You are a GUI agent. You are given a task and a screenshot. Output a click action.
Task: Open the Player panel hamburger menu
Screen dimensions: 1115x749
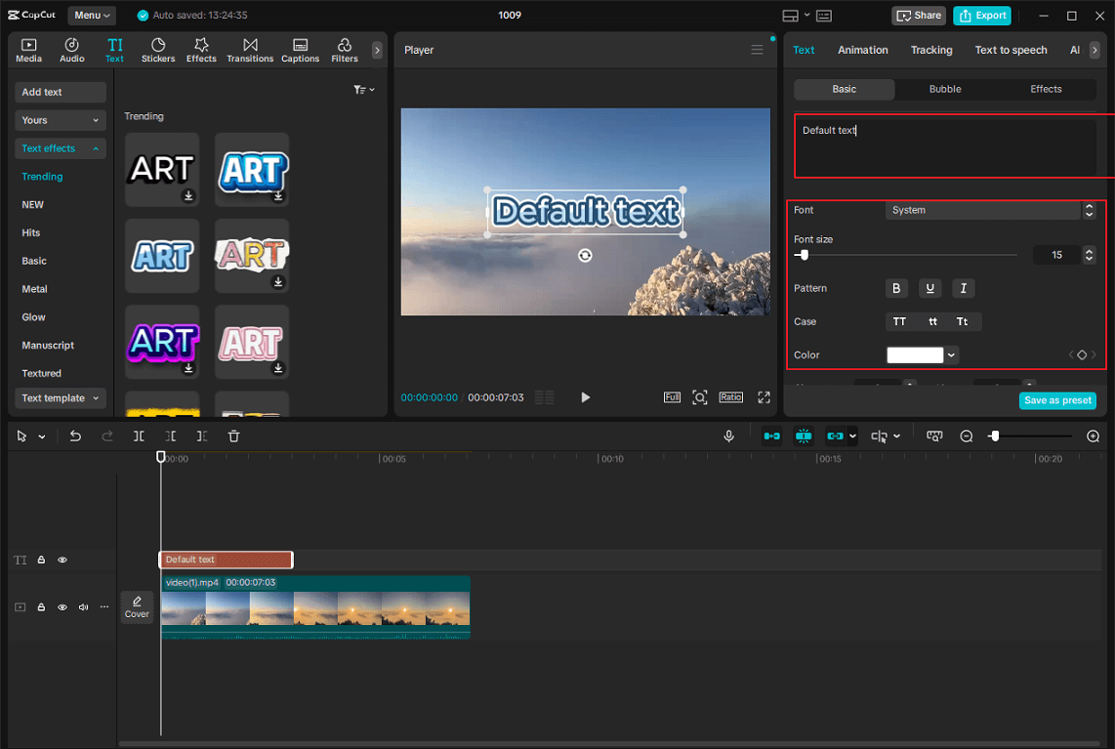click(x=757, y=50)
